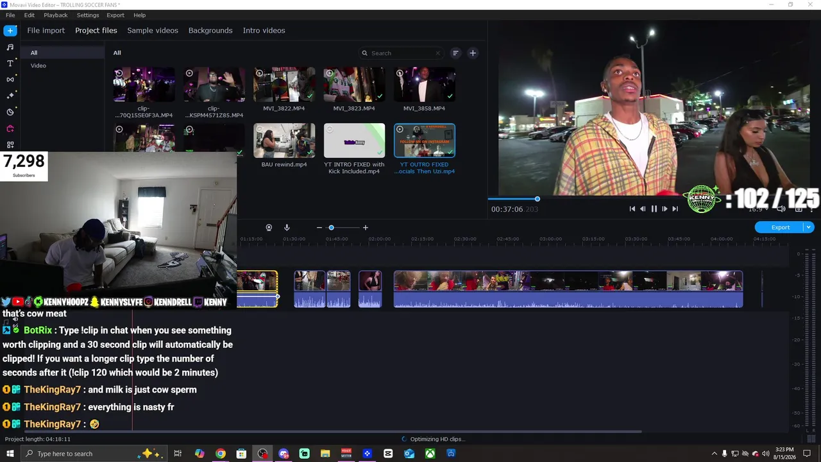821x462 pixels.
Task: Click the preview playback progress handle
Action: coord(537,199)
